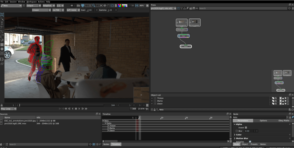Click the Obey Matte button
Image resolution: width=294 pixels, height=148 pixels.
284,121
